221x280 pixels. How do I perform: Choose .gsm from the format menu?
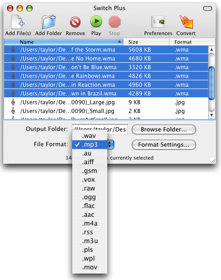90,171
